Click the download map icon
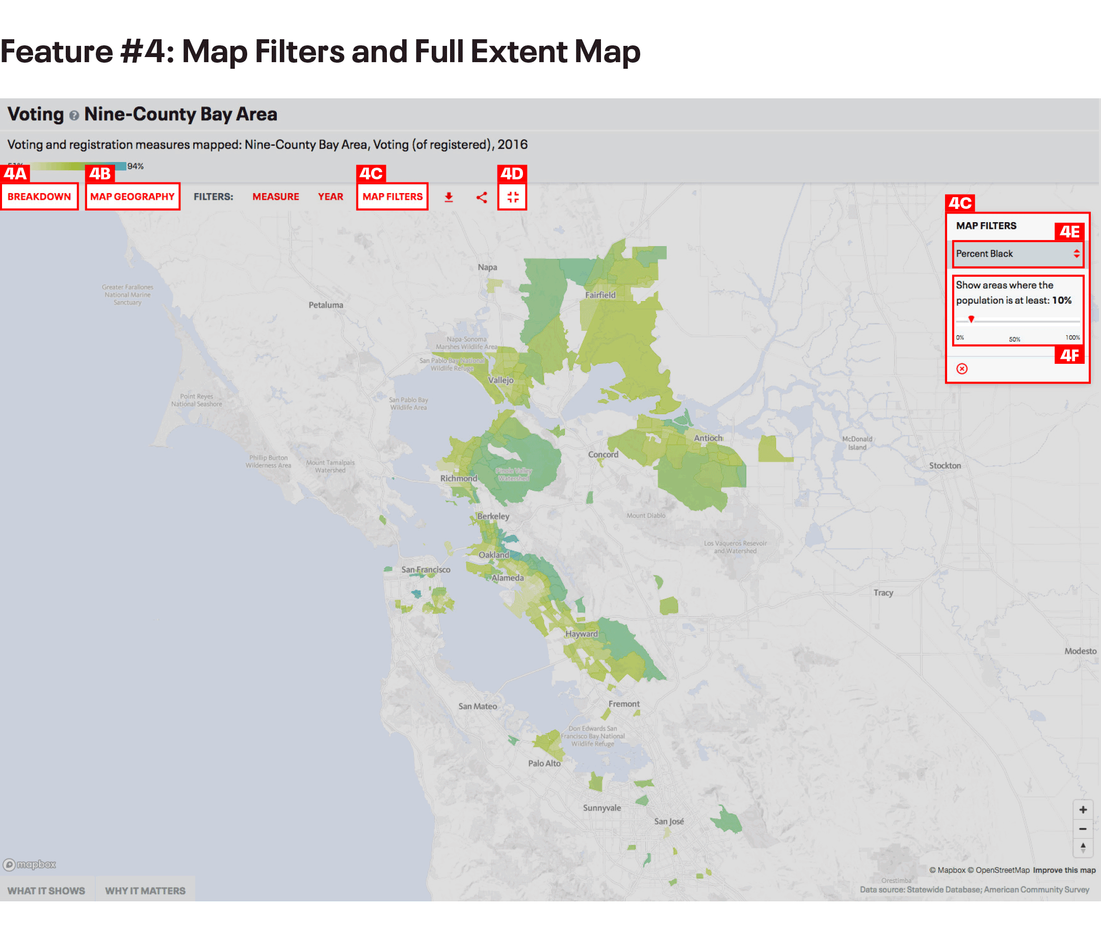The image size is (1101, 938). click(x=449, y=197)
